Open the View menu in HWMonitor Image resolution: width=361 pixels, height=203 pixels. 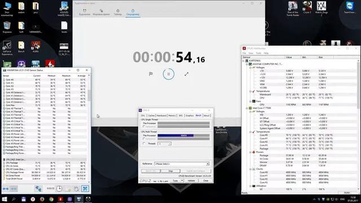pos(250,53)
